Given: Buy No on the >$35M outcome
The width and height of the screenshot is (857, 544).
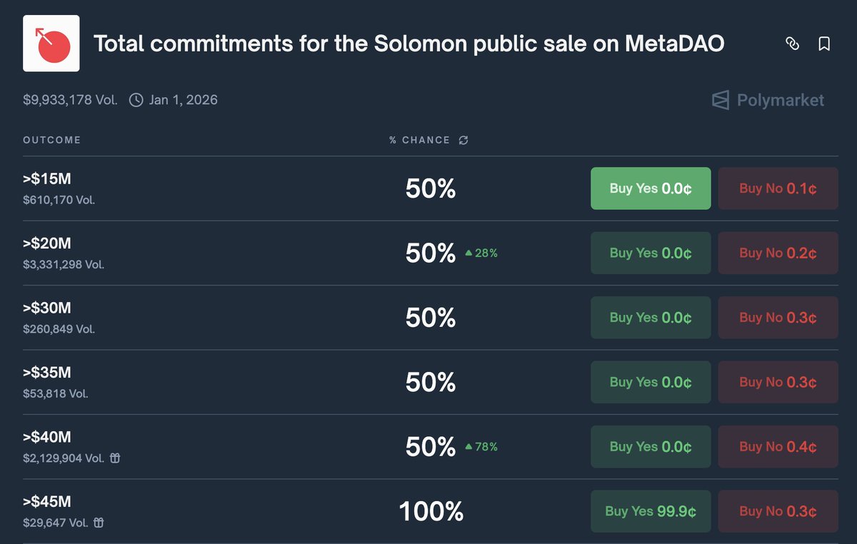Looking at the screenshot, I should tap(778, 382).
